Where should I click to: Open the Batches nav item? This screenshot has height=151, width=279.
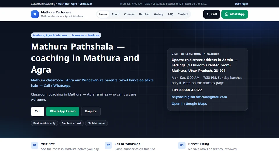(x=144, y=14)
